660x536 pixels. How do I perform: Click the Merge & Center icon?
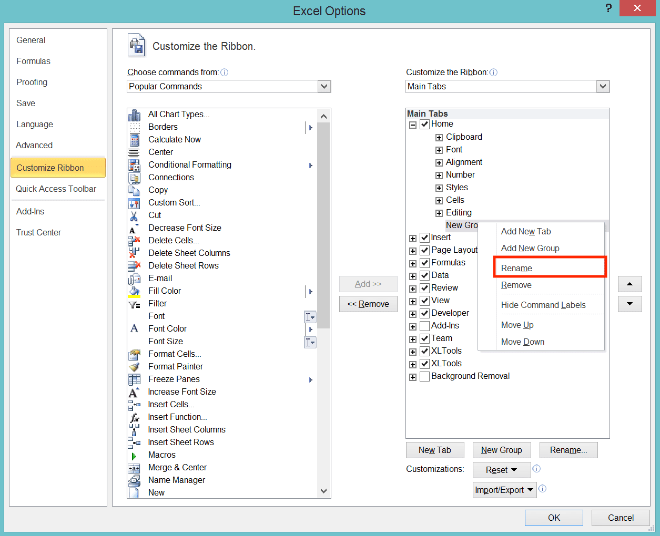[x=134, y=468]
